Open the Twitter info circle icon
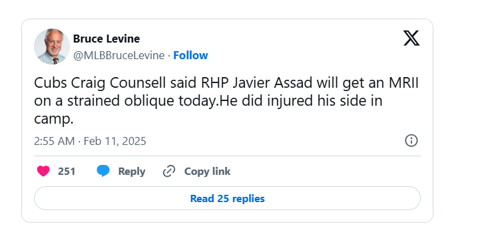This screenshot has width=480, height=248. [411, 141]
